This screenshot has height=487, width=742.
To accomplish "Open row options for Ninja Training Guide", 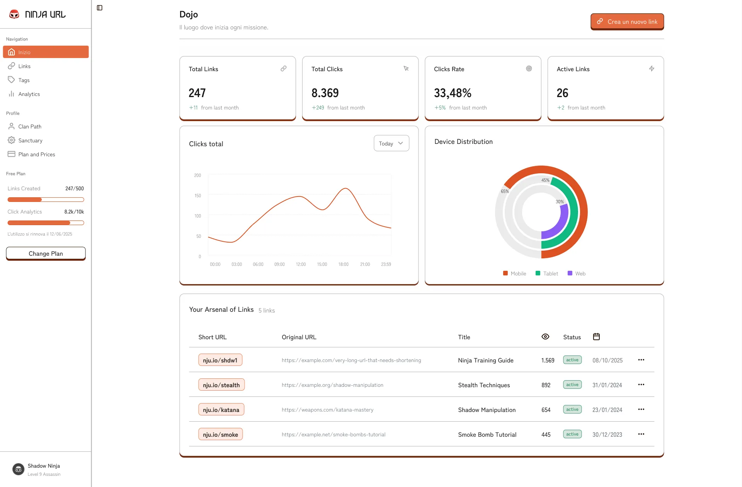I will tap(641, 360).
